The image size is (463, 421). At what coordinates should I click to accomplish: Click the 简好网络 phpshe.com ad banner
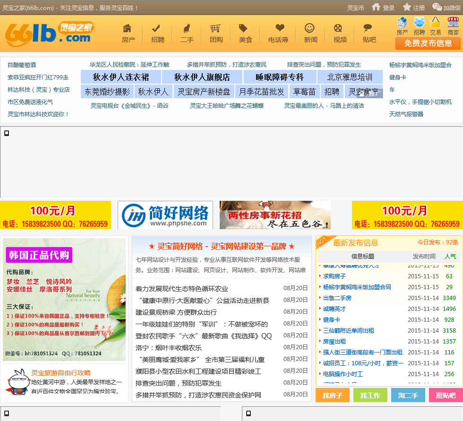pyautogui.click(x=165, y=215)
